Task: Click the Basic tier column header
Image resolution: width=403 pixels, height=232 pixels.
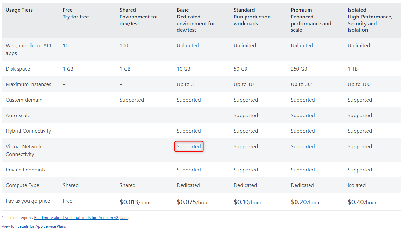Action: click(x=196, y=20)
